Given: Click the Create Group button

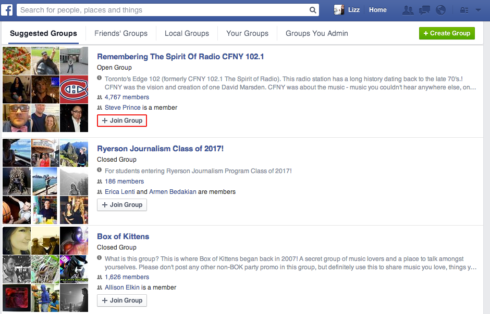Looking at the screenshot, I should 447,33.
